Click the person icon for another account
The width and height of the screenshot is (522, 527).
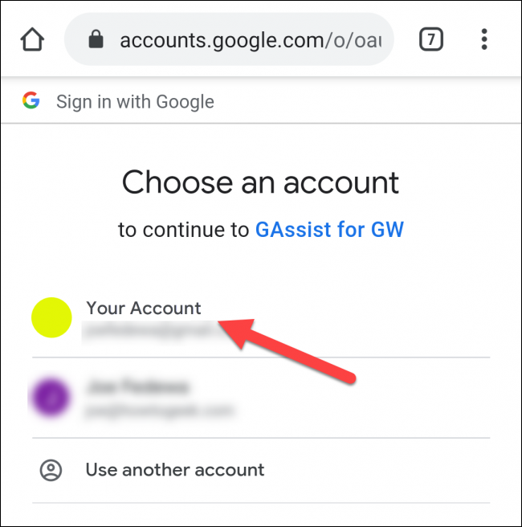pyautogui.click(x=51, y=470)
